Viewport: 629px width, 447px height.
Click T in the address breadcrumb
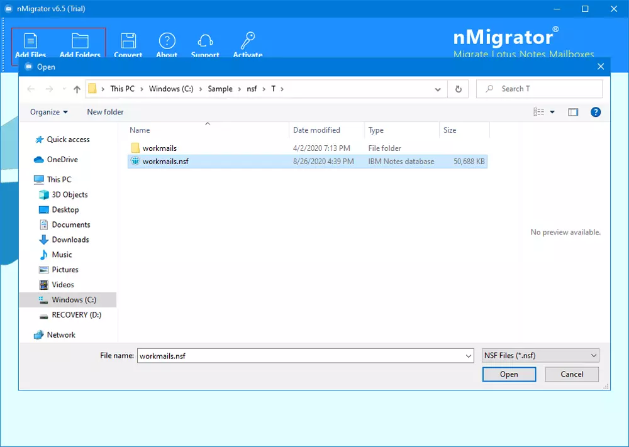pos(273,89)
